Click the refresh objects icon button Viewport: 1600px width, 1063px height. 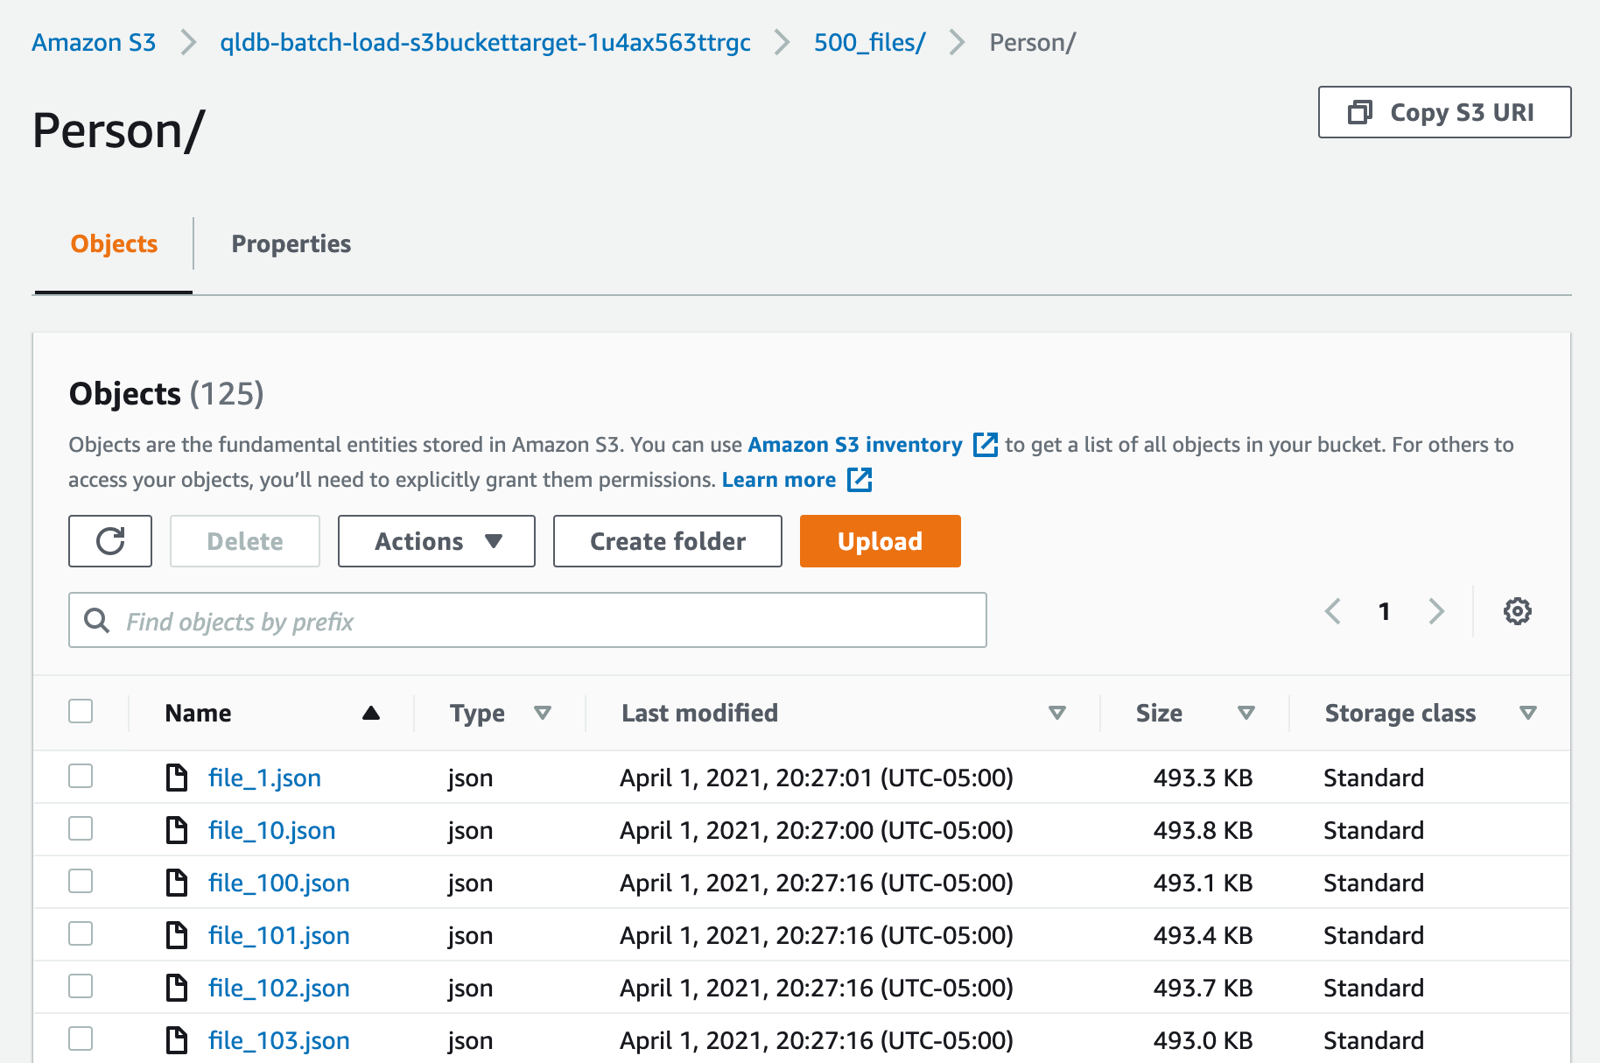click(x=110, y=541)
